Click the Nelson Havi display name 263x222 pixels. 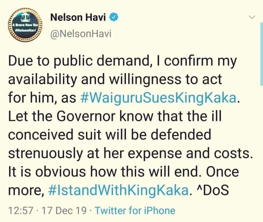(x=78, y=17)
